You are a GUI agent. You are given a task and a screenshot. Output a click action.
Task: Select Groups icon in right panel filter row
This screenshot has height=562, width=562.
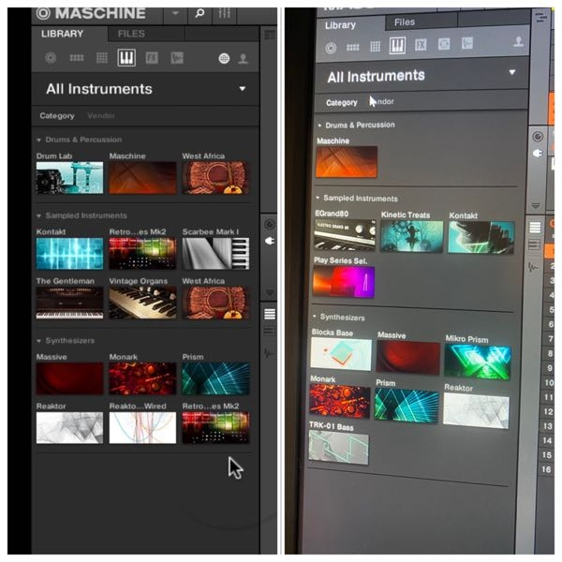(x=353, y=48)
